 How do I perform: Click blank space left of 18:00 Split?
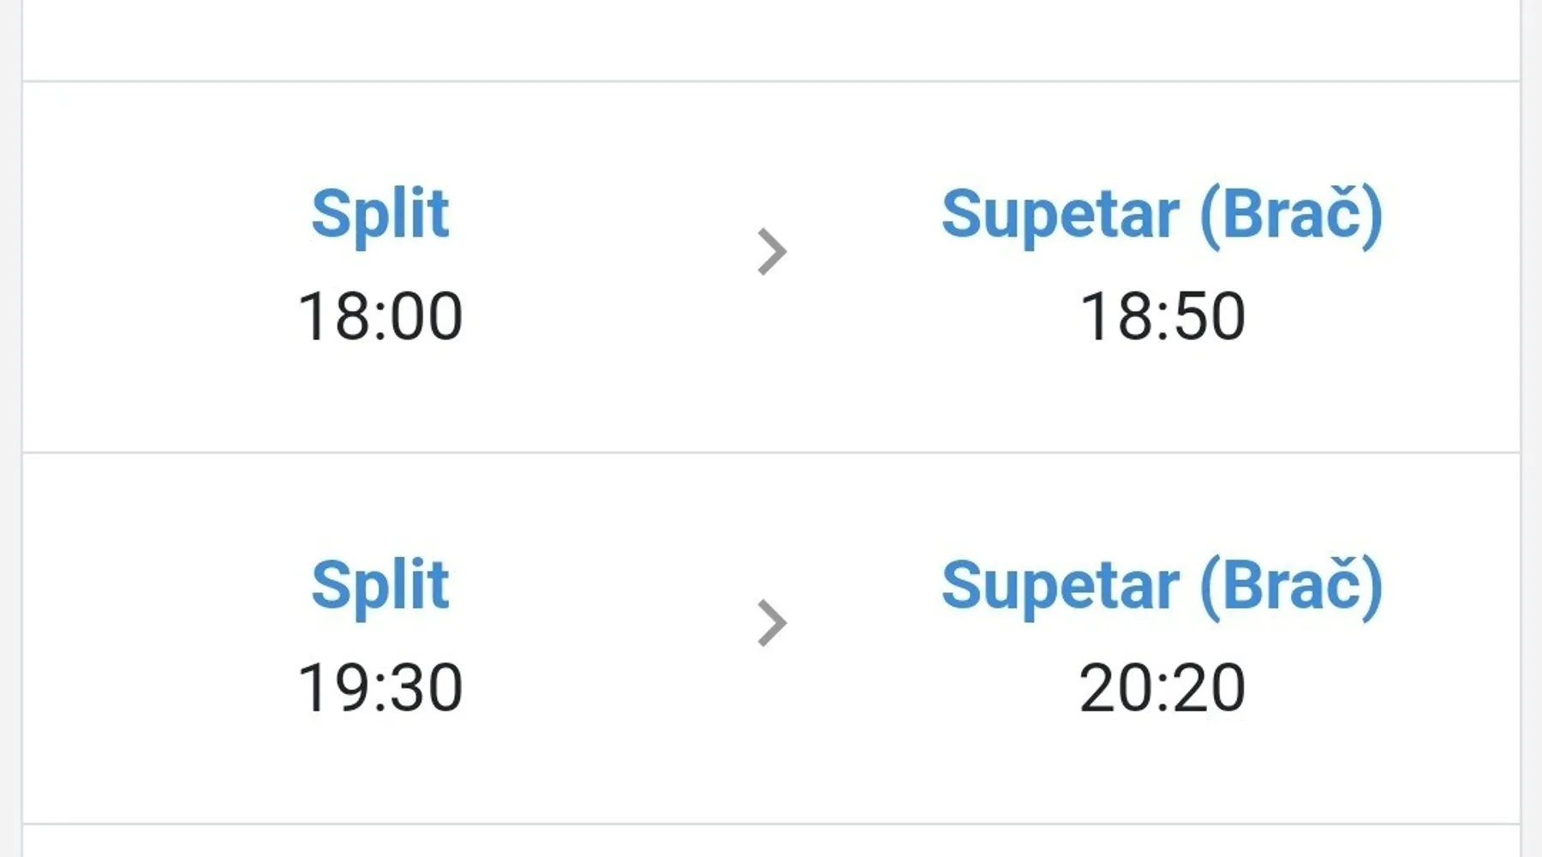pyautogui.click(x=154, y=266)
